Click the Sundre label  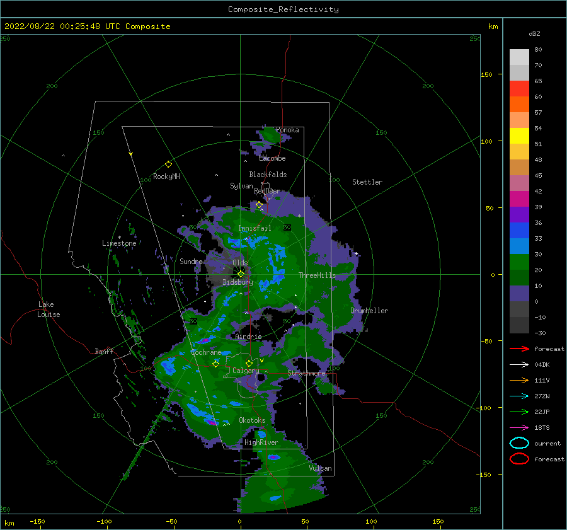(x=191, y=261)
